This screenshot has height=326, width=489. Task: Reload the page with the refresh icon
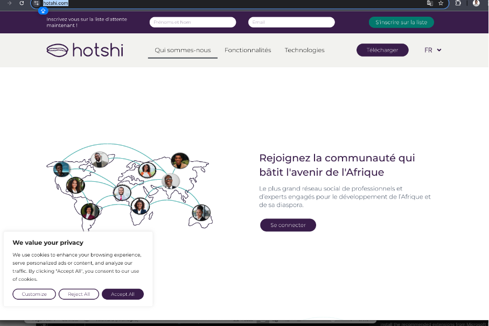point(20,4)
